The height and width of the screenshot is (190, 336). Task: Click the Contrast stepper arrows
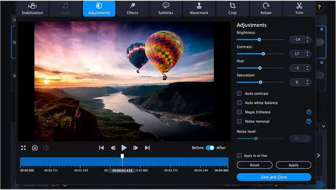coord(308,54)
